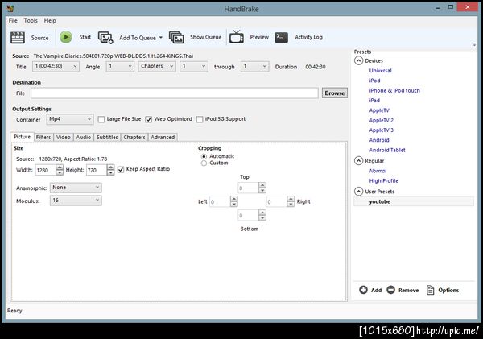Click the Source clapperboard icon
Screen dimensions: 483x339
(18, 38)
